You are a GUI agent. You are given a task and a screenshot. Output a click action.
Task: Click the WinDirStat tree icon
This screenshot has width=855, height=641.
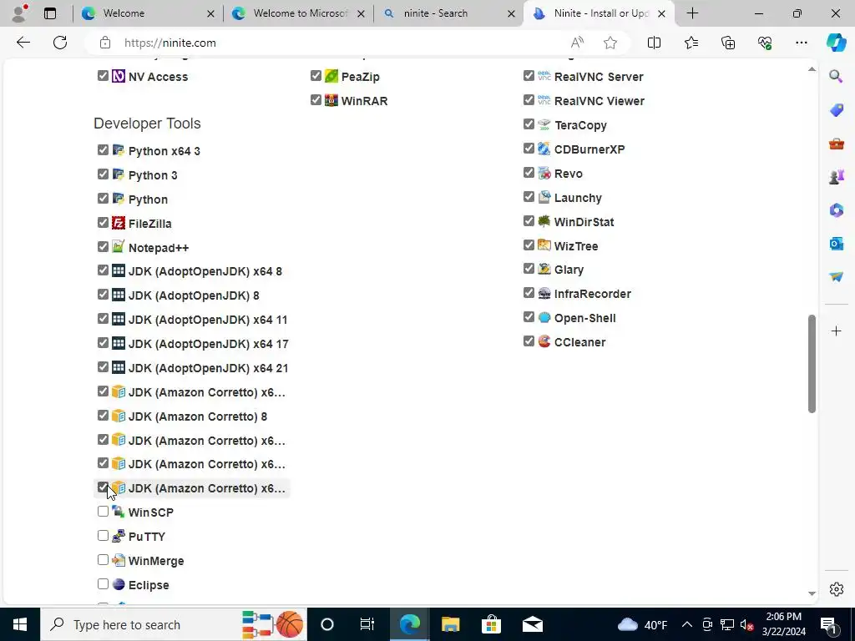(x=544, y=221)
